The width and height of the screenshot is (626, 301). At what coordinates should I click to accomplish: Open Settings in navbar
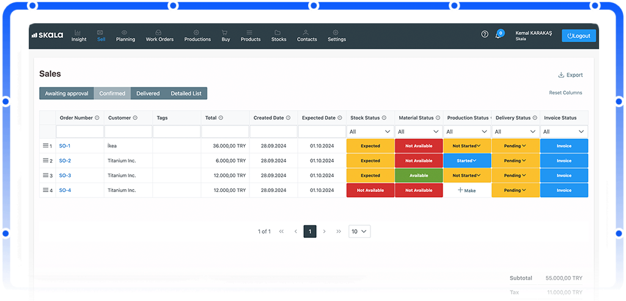click(337, 36)
